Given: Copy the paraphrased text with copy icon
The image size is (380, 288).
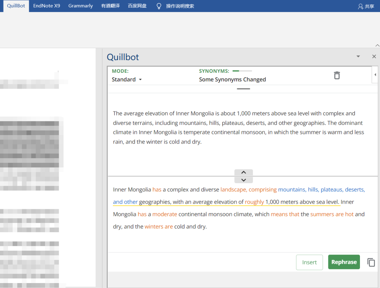Looking at the screenshot, I should 371,262.
